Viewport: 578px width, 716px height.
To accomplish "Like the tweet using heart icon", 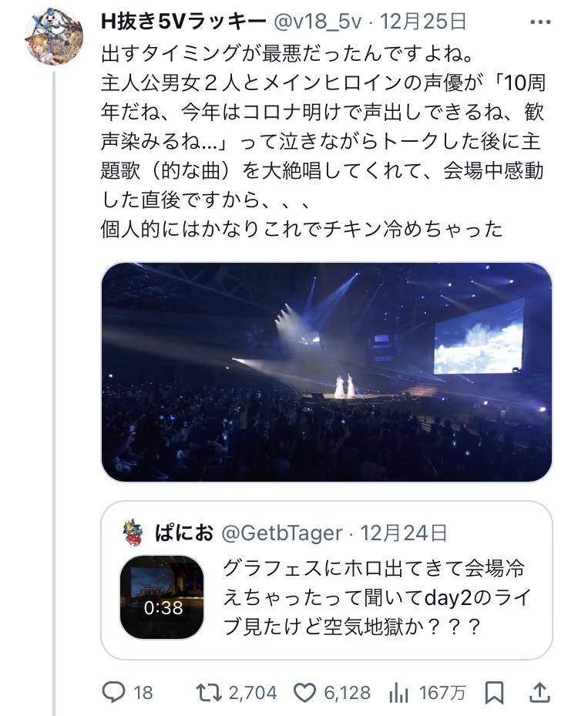I will pos(304,693).
